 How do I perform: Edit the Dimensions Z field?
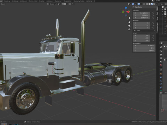click(x=144, y=51)
